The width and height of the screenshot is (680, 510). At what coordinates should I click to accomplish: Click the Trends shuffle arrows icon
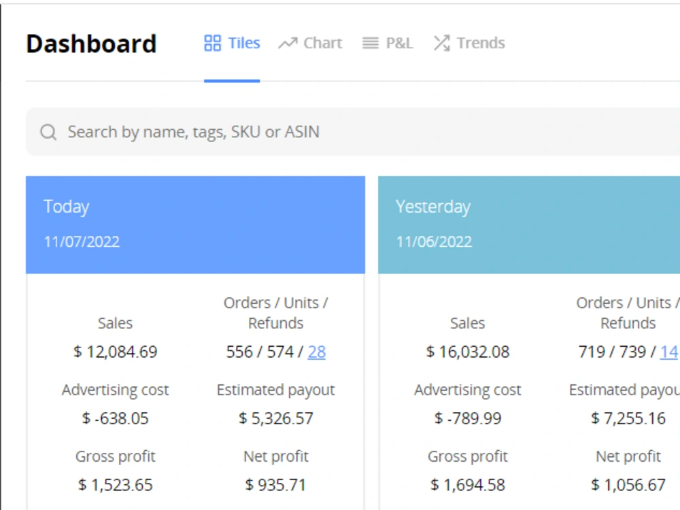442,43
